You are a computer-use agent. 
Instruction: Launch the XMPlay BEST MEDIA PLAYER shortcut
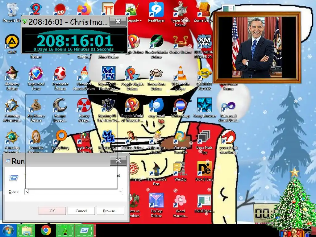204,46
